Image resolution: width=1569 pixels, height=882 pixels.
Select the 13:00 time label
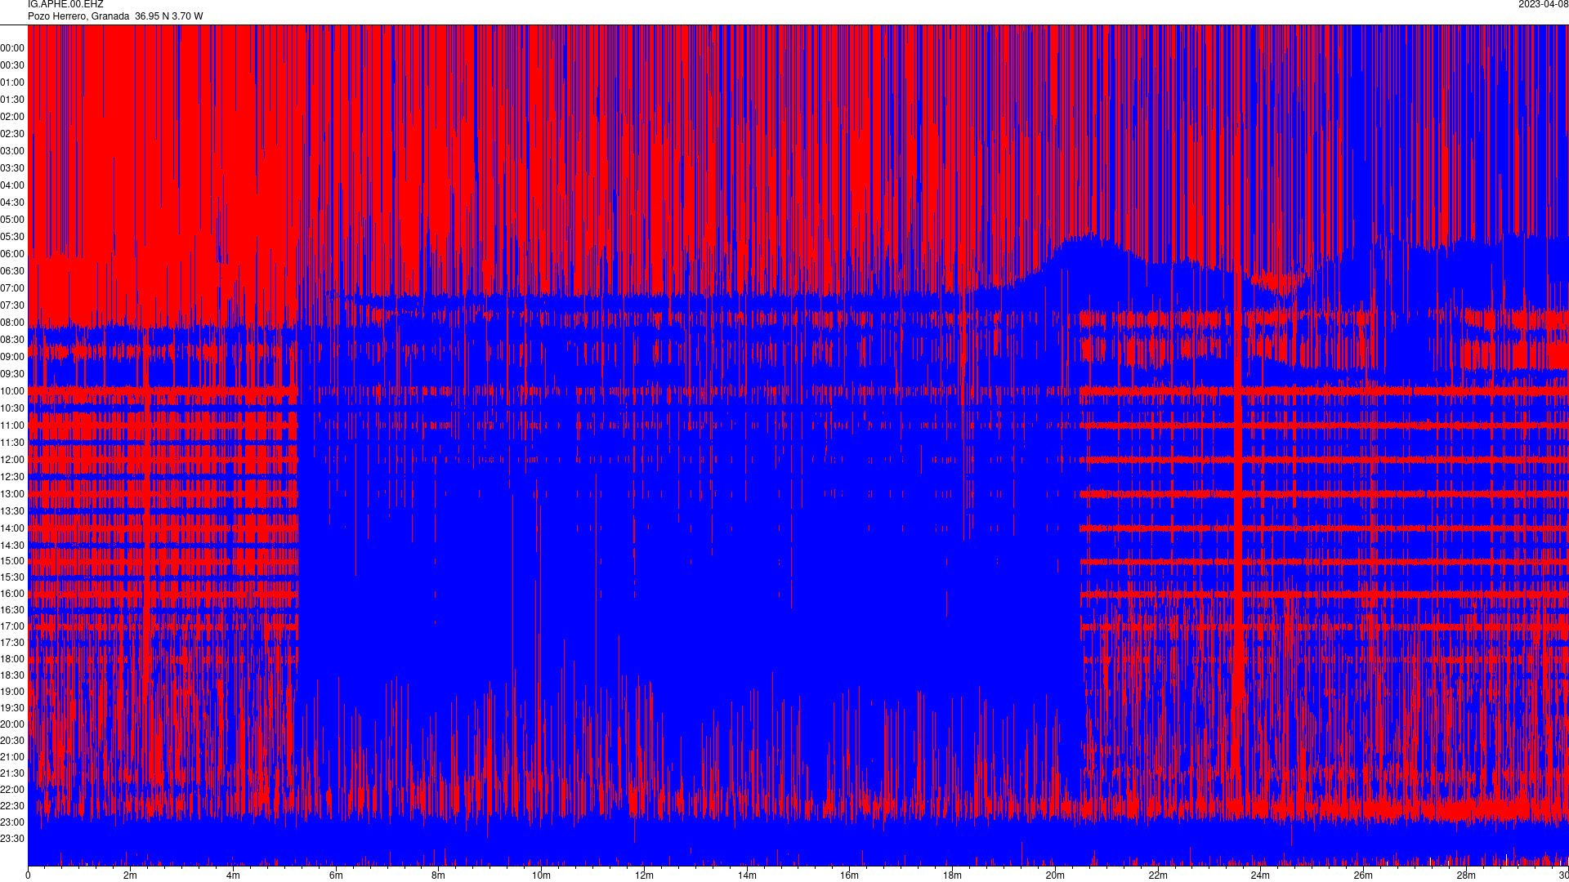coord(12,494)
